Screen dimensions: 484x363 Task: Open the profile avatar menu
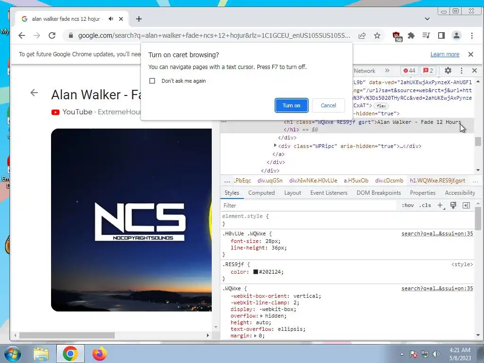click(x=457, y=35)
